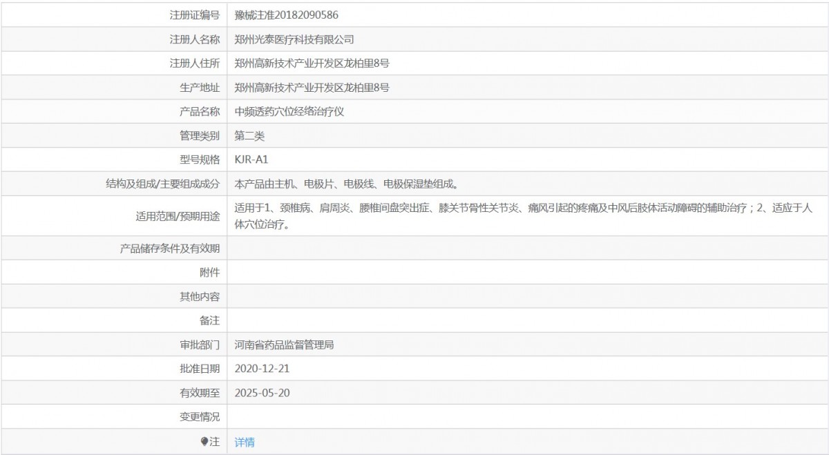Select expiry date 2025-05-20
The width and height of the screenshot is (829, 455).
[263, 393]
